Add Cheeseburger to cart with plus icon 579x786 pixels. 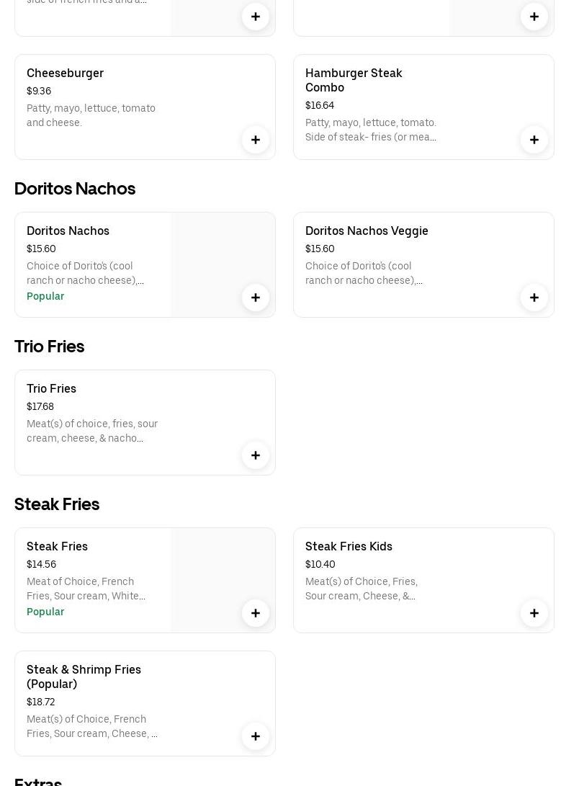(256, 140)
